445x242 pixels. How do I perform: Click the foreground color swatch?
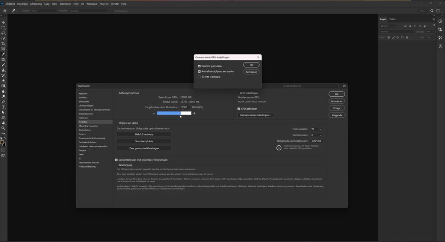2,143
